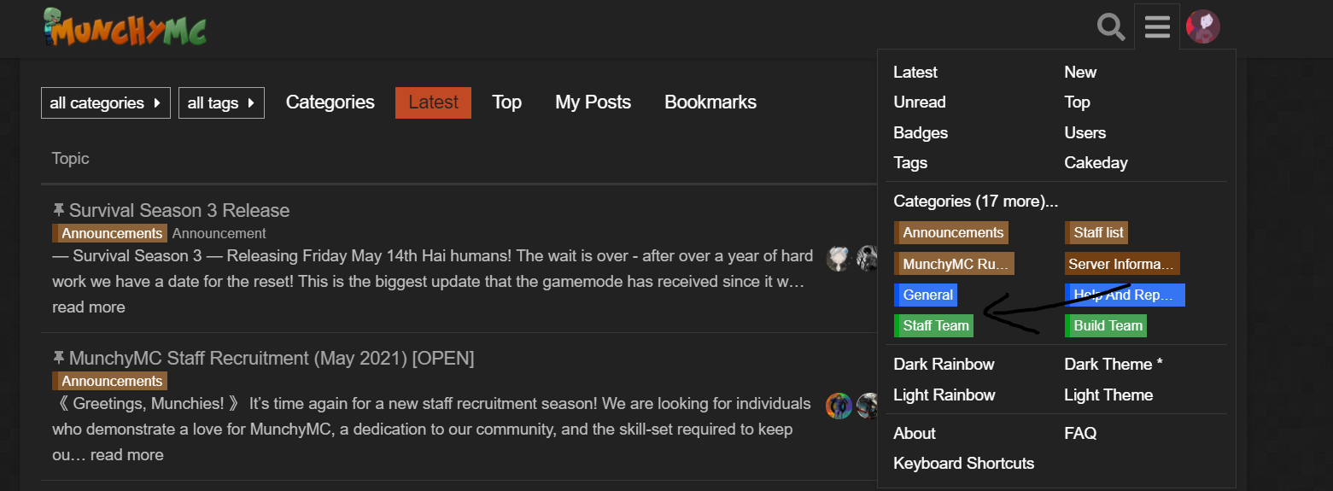
Task: Open Survival Season 3 Release topic
Action: [179, 210]
